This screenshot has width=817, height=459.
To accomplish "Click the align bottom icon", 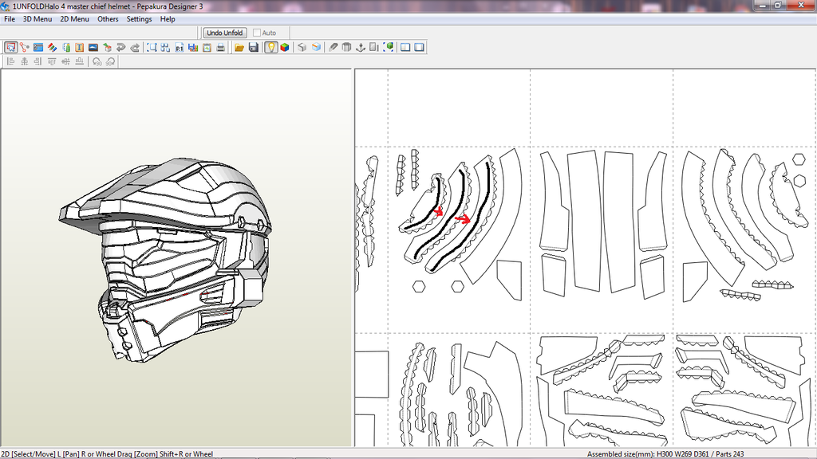I will (x=79, y=61).
